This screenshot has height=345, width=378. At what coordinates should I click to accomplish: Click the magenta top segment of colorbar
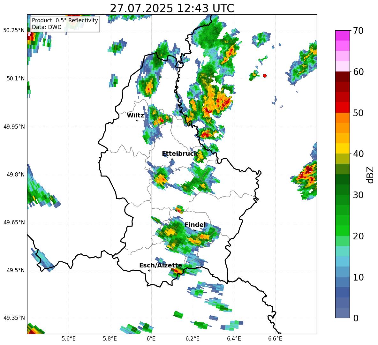pyautogui.click(x=342, y=35)
